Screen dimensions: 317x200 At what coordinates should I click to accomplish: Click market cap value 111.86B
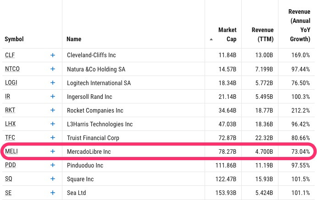coord(226,165)
